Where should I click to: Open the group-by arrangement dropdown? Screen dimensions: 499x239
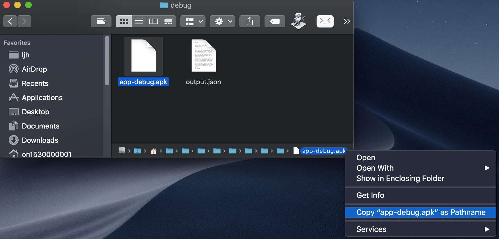[193, 21]
